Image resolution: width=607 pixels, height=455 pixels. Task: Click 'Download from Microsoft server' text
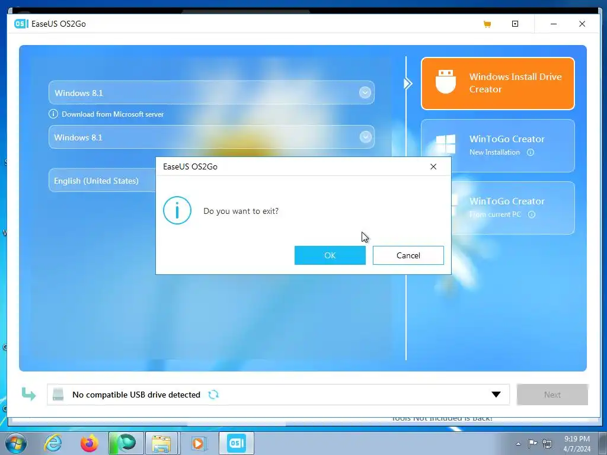(x=113, y=114)
